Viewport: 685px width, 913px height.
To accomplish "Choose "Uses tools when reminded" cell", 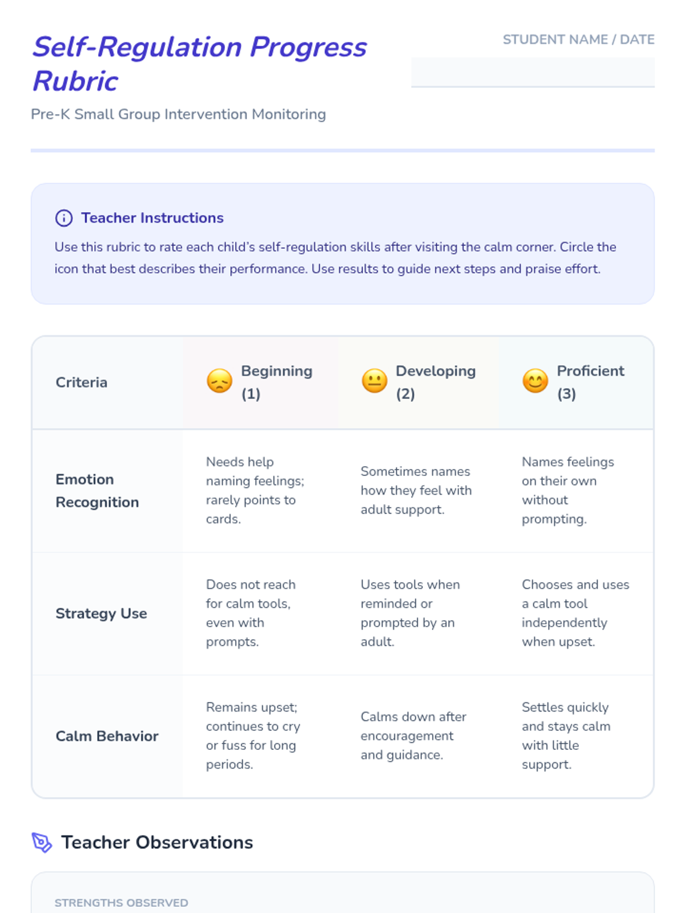I will tap(410, 613).
